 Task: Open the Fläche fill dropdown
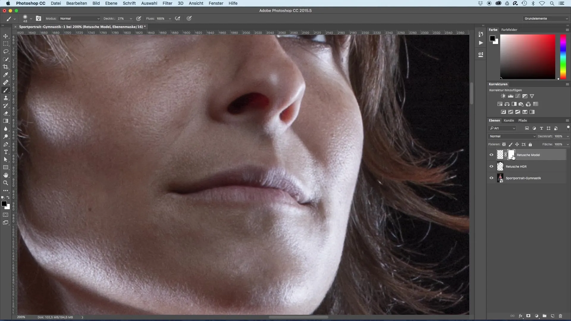click(568, 144)
